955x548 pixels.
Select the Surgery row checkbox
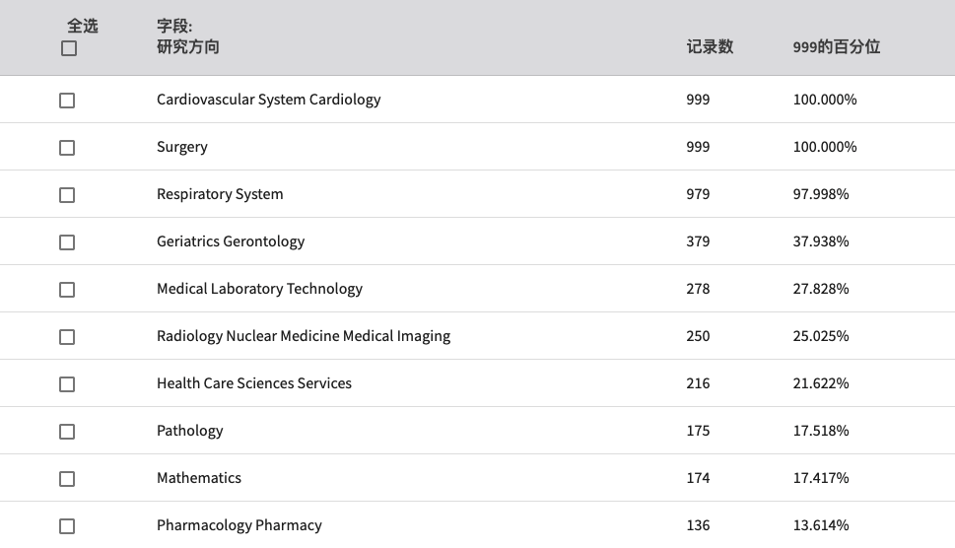(67, 148)
